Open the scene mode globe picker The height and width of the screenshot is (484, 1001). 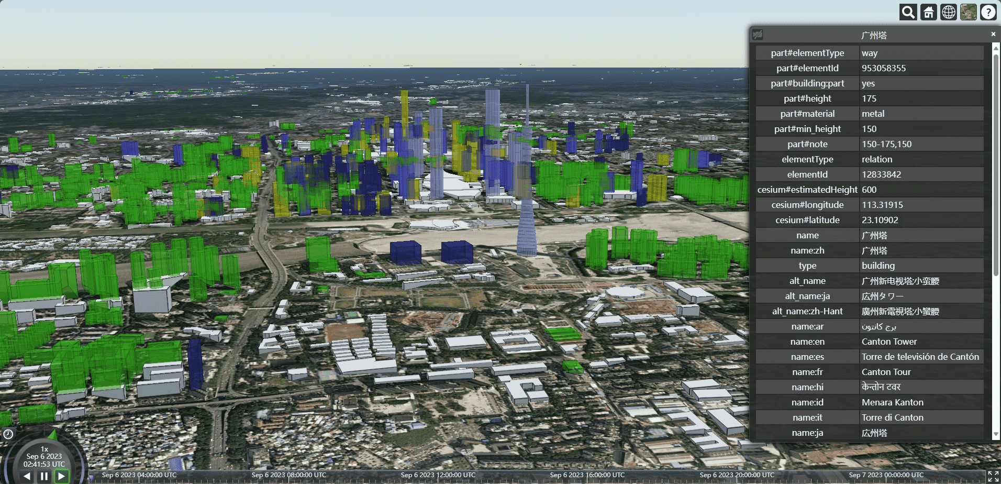click(x=949, y=12)
